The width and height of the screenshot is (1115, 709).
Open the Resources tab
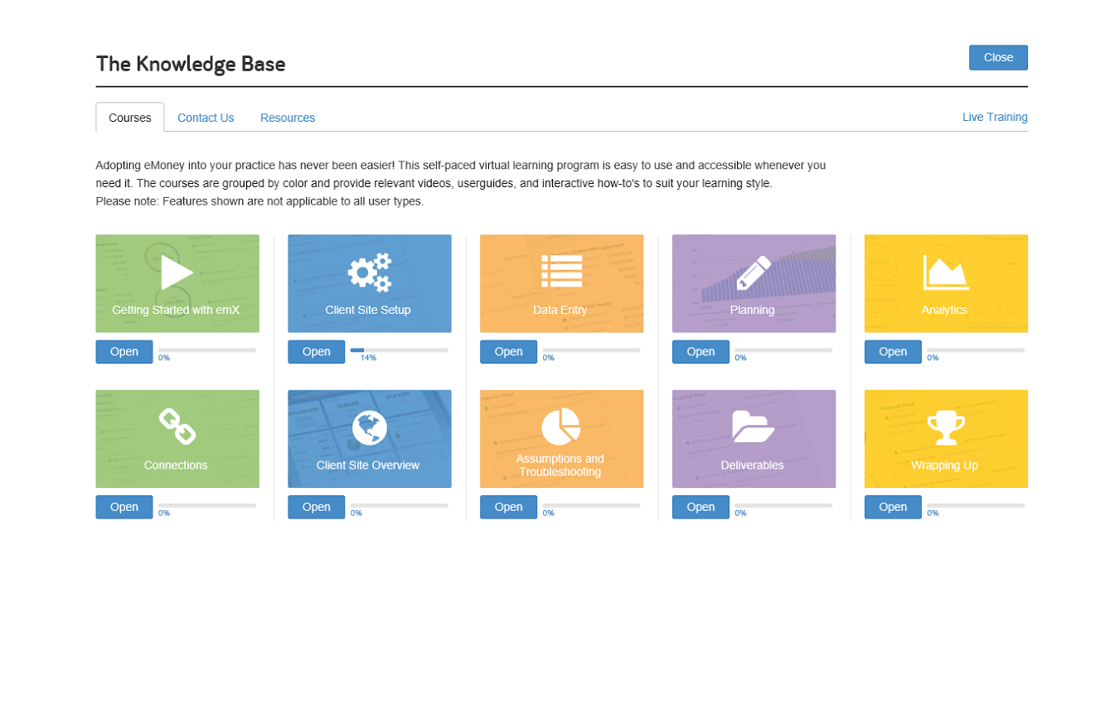(288, 118)
